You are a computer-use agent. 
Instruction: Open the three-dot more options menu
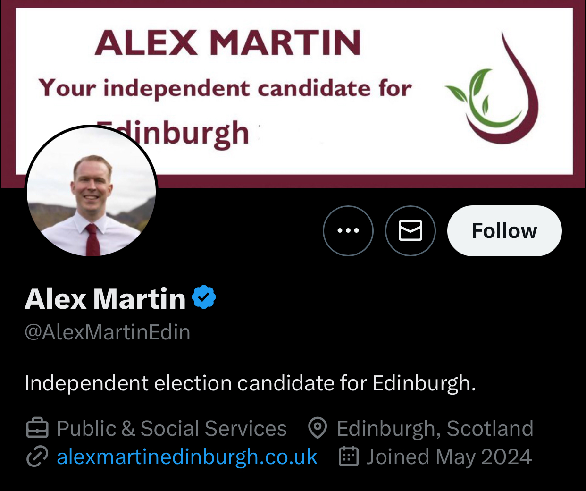[348, 231]
